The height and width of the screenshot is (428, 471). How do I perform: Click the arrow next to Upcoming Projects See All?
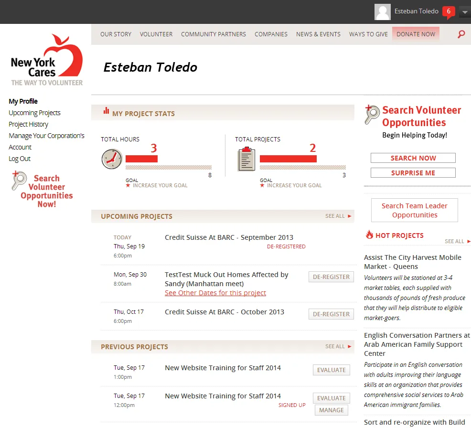pyautogui.click(x=349, y=216)
